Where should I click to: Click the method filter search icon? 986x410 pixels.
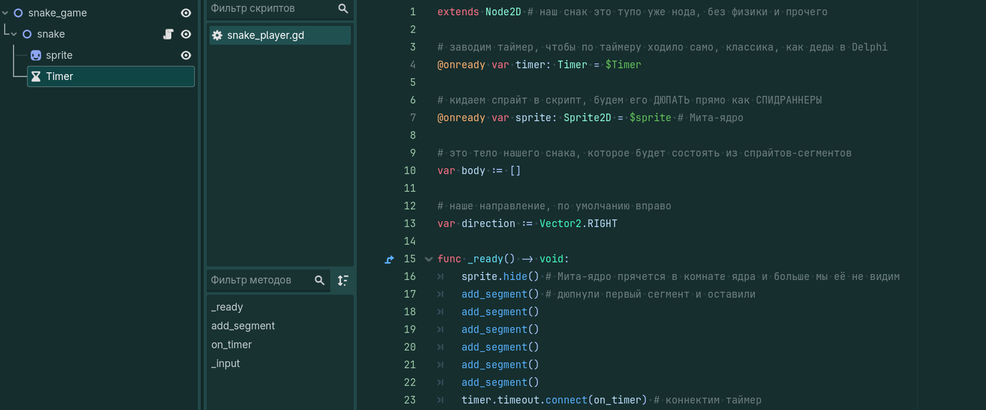coord(320,280)
